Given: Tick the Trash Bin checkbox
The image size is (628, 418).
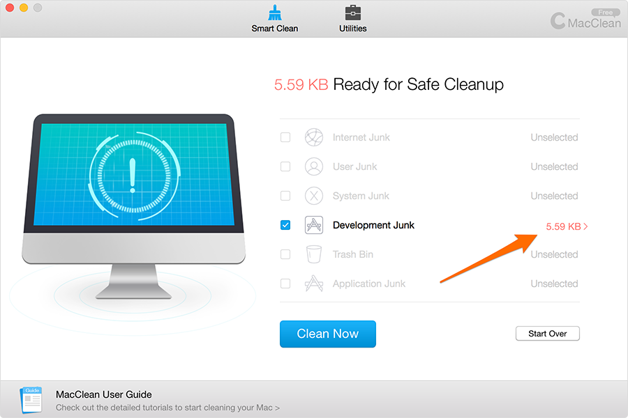Looking at the screenshot, I should (x=285, y=254).
